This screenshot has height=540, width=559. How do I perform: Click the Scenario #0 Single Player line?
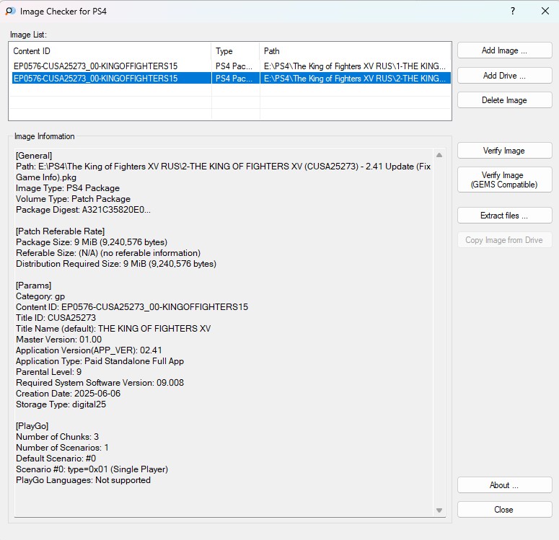pyautogui.click(x=92, y=469)
